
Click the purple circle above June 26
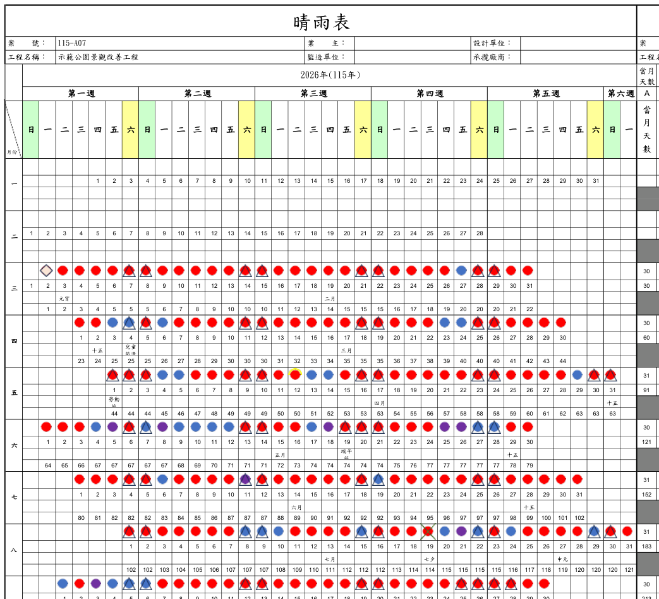pyautogui.click(x=461, y=427)
